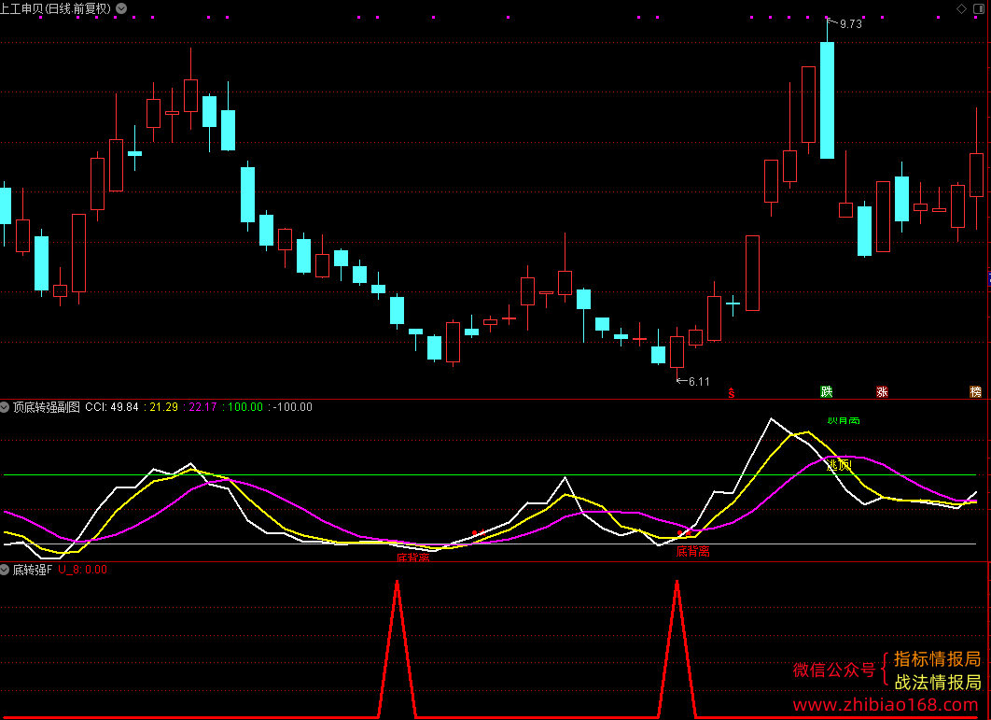Select the magenta 22.17 indicator value
This screenshot has width=991, height=720.
202,407
